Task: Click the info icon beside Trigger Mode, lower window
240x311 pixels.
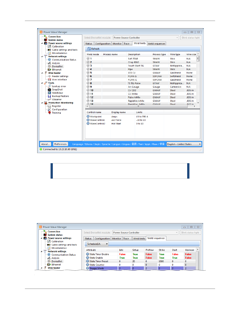Action: pyautogui.click(x=88, y=268)
